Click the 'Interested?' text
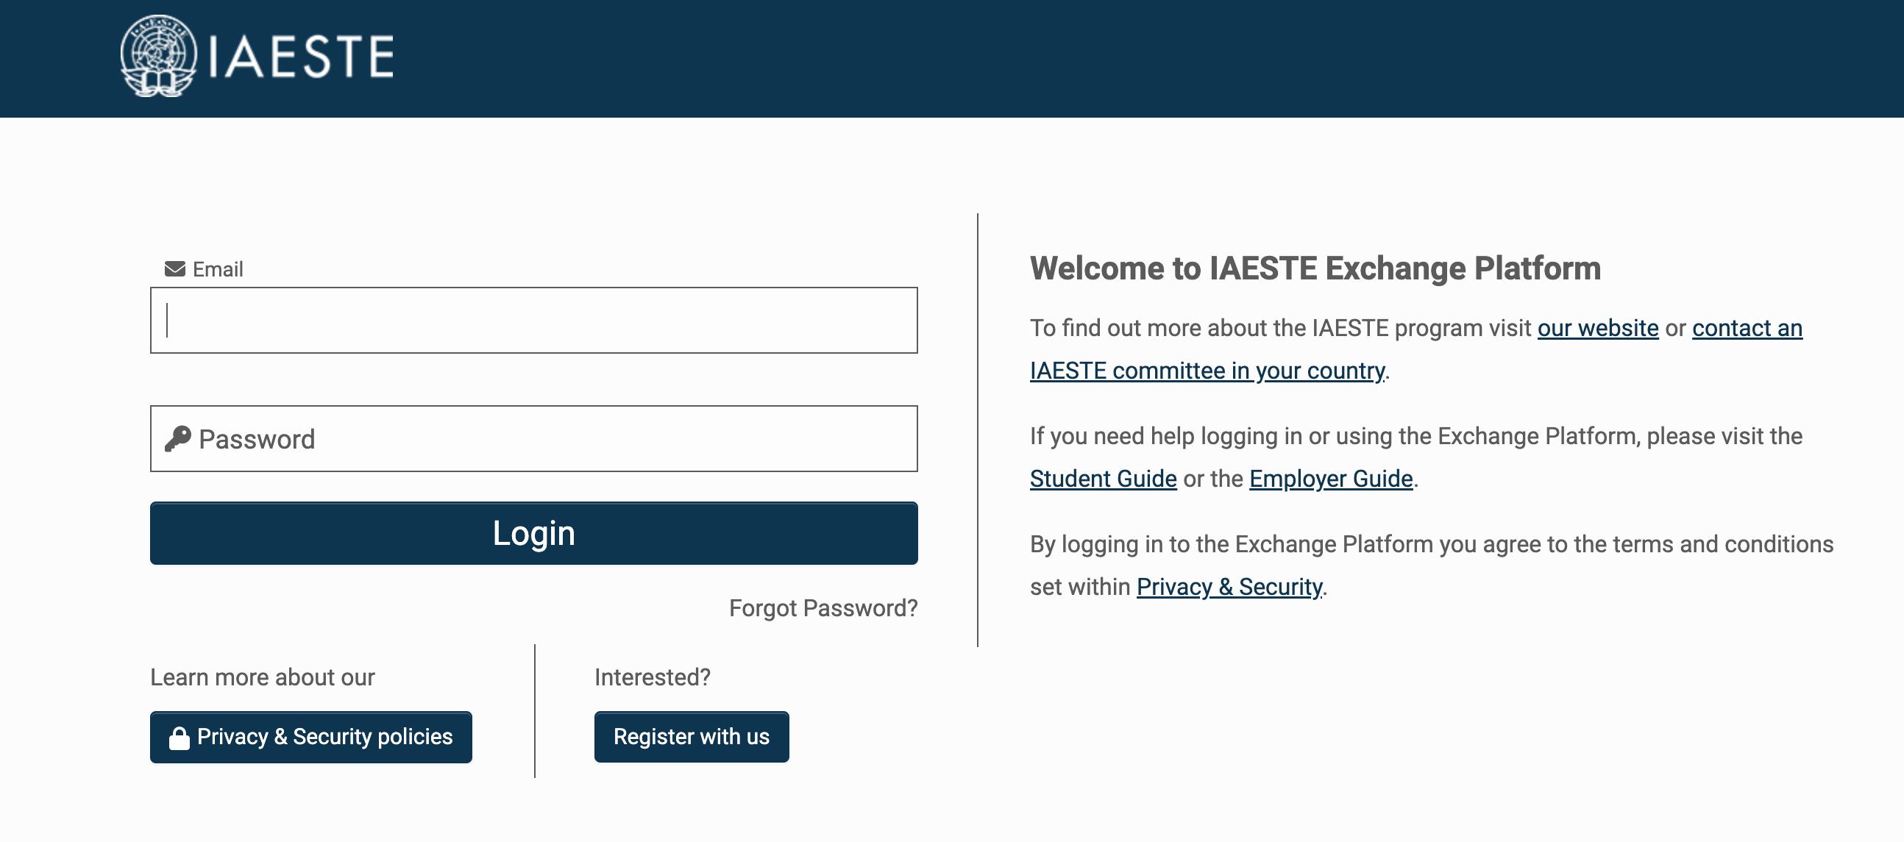 pyautogui.click(x=652, y=677)
